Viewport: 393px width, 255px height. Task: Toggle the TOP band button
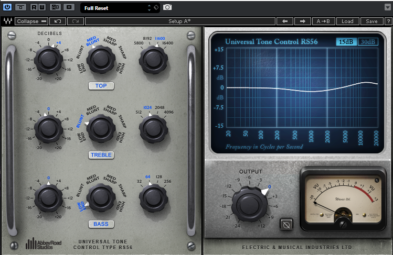pos(101,86)
